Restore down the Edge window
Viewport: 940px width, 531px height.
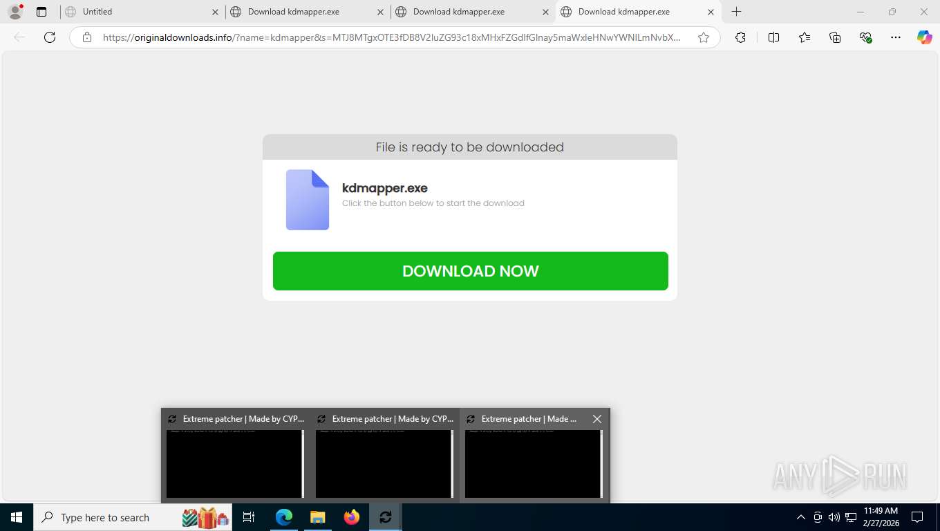[x=892, y=12]
